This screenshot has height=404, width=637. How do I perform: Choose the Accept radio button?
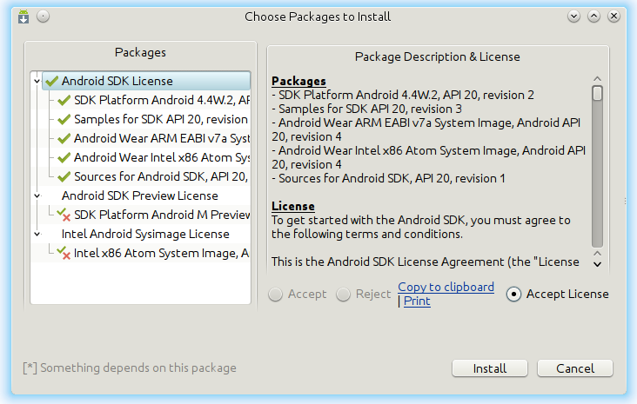[x=276, y=294]
